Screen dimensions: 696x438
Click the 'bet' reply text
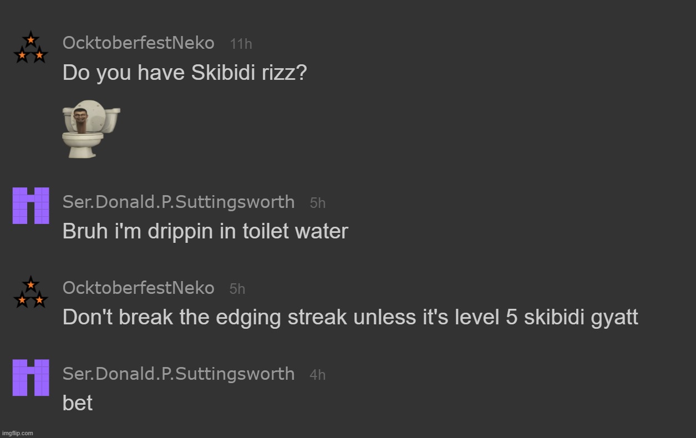pyautogui.click(x=78, y=403)
